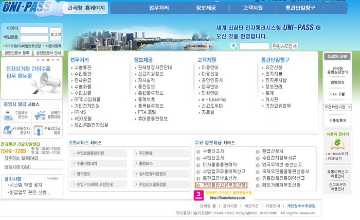Viewport: 360px width, 220px height.
Task: Open the 법령정보 quick link
Action: point(337,82)
